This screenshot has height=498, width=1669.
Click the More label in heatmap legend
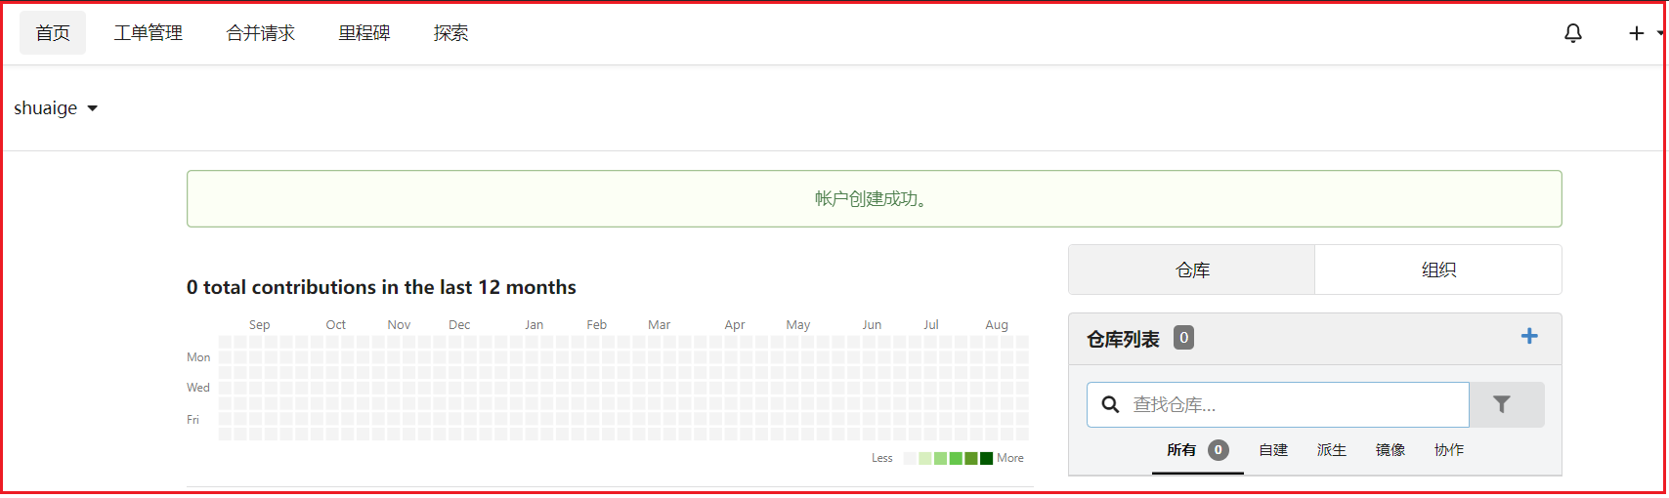pyautogui.click(x=1010, y=458)
